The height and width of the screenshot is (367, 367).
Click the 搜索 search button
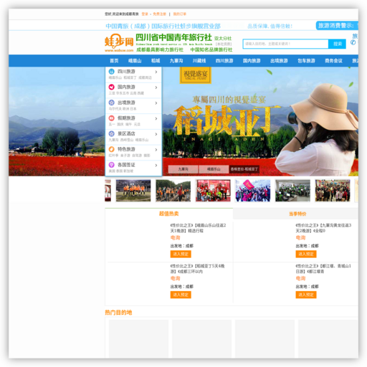pyautogui.click(x=337, y=44)
